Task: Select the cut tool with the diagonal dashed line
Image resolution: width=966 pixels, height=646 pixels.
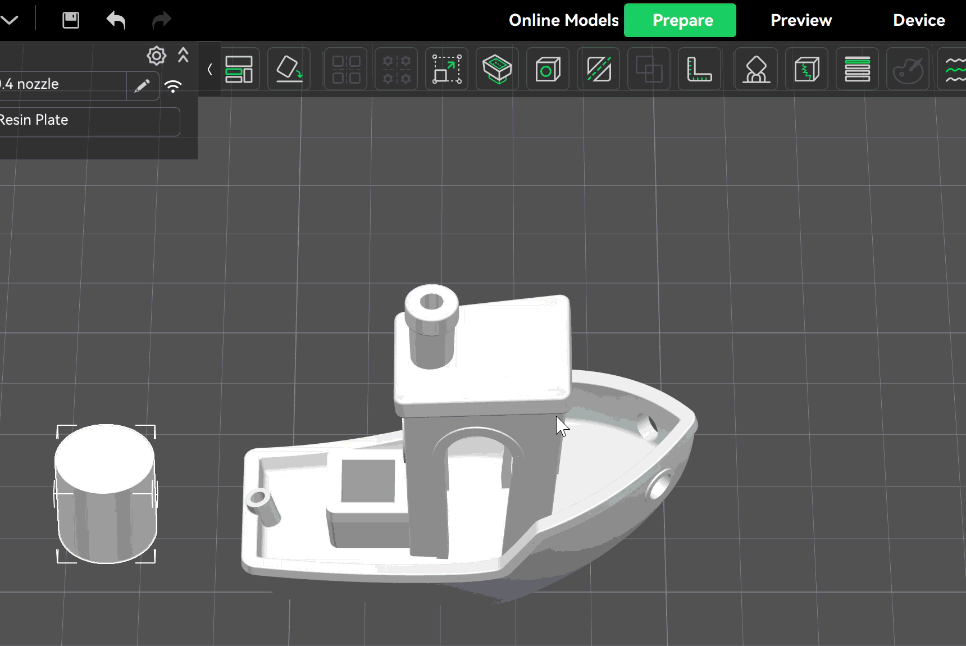Action: click(x=599, y=70)
